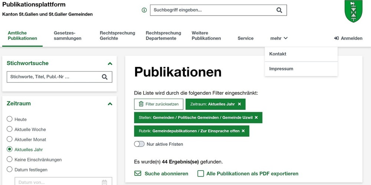The height and width of the screenshot is (185, 371).
Task: Click the Stichworte, Titel, Publ.-Nr input field
Action: point(53,77)
